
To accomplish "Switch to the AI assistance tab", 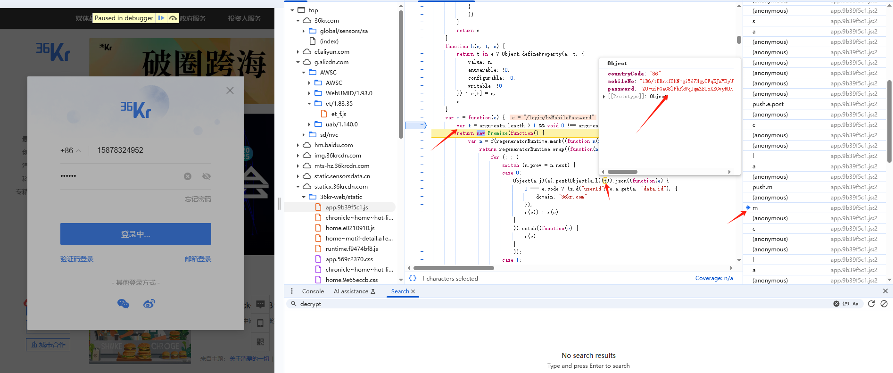I will pos(354,291).
